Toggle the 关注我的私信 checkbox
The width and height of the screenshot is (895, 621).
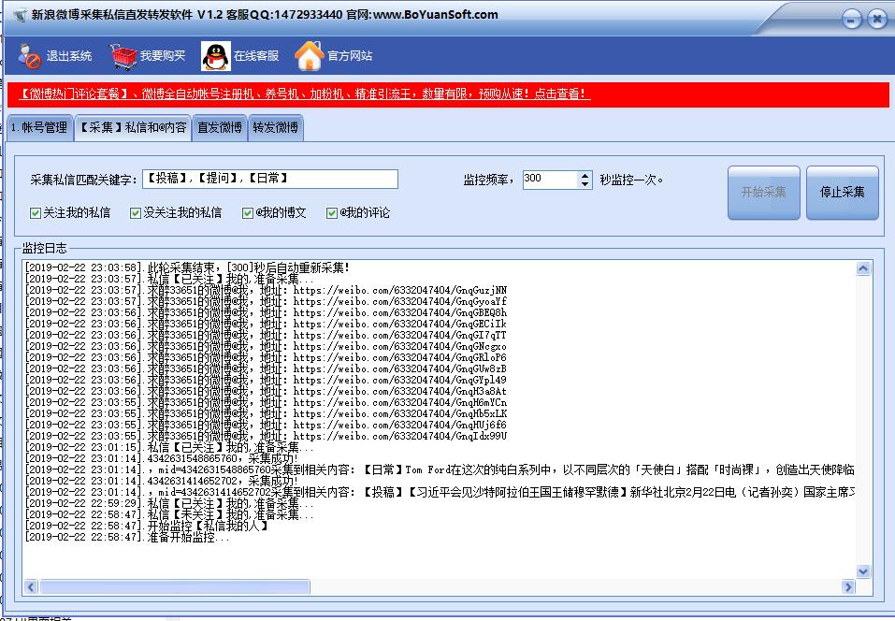tap(36, 213)
